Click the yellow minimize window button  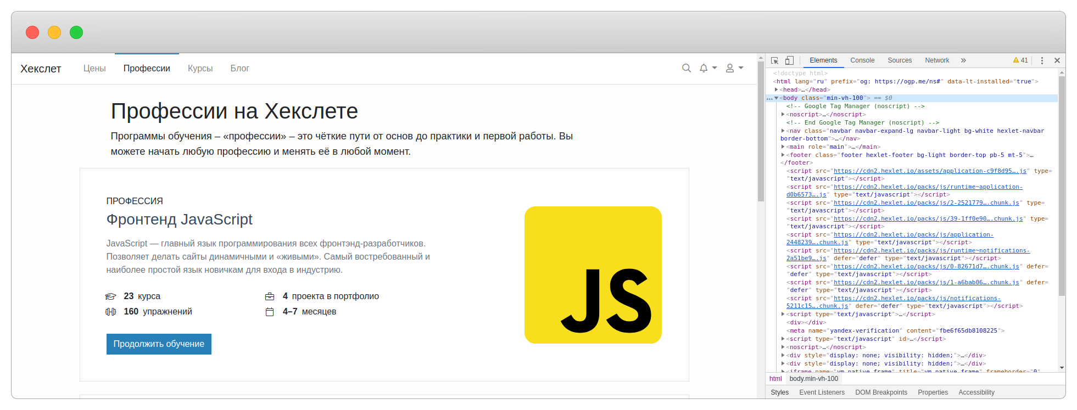(x=54, y=32)
